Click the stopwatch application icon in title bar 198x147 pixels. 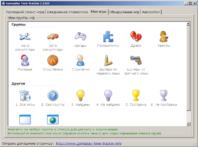[x=3, y=3]
